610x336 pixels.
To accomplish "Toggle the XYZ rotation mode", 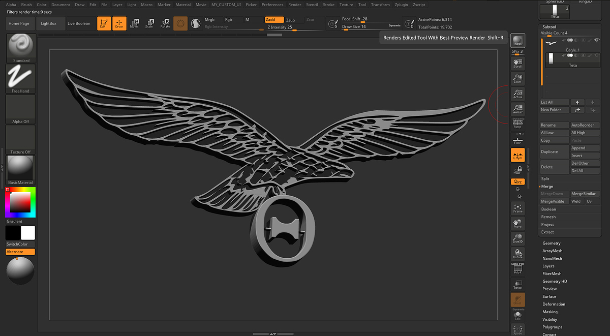I will tap(517, 181).
